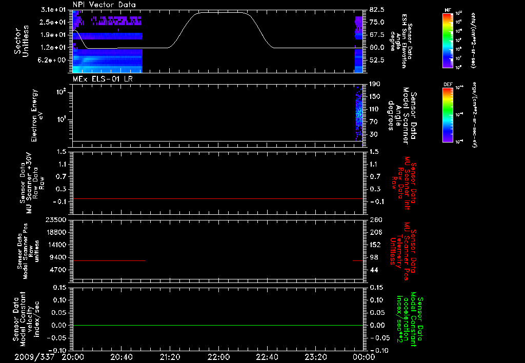Viewport: 525px width, 363px height.
Task: Click the '3.1e+01' sector tick label
Action: point(53,9)
